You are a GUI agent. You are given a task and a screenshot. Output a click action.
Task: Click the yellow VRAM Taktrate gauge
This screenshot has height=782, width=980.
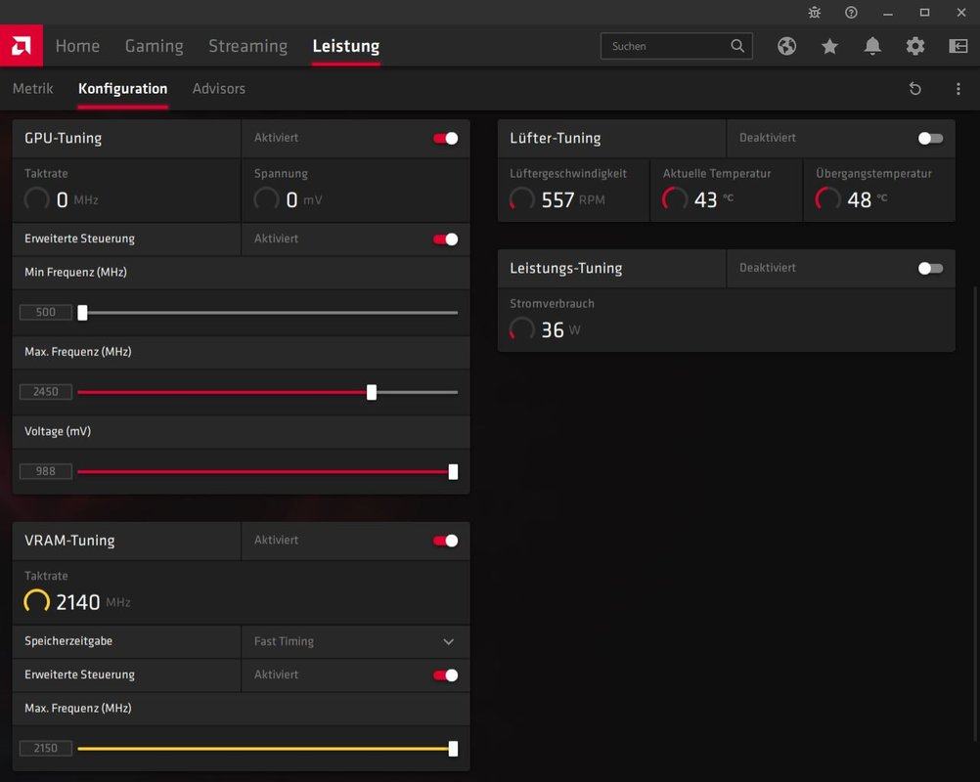point(36,601)
